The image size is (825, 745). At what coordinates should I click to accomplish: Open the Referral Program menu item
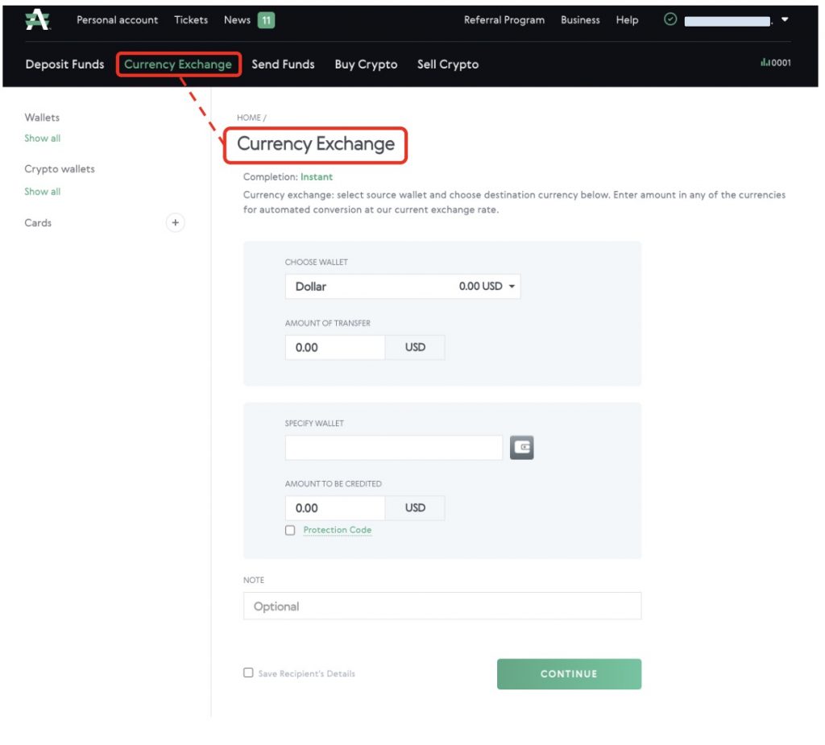(505, 19)
